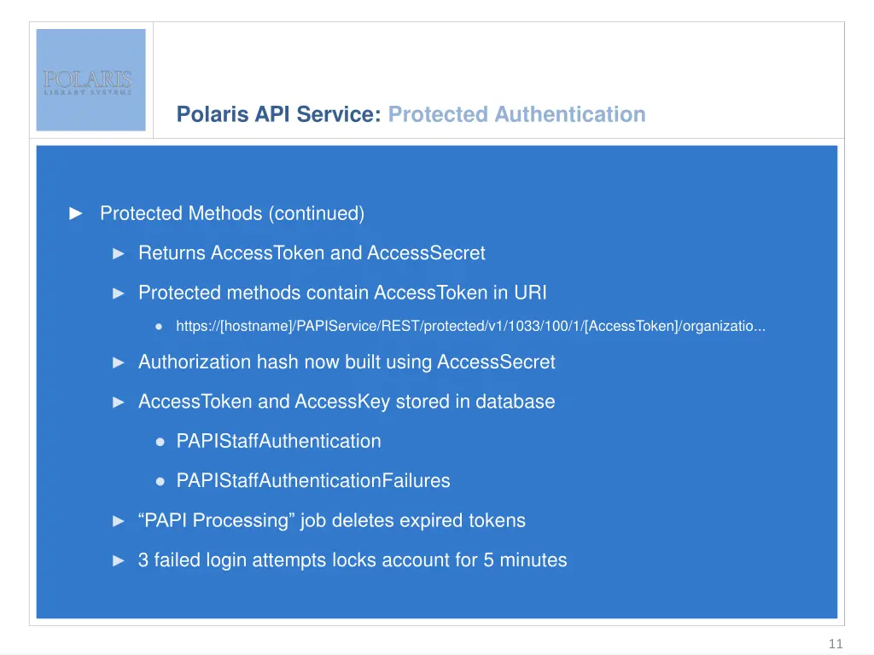Click the Polaris Library Systems logo
Viewport: 874px width, 655px height.
click(90, 80)
